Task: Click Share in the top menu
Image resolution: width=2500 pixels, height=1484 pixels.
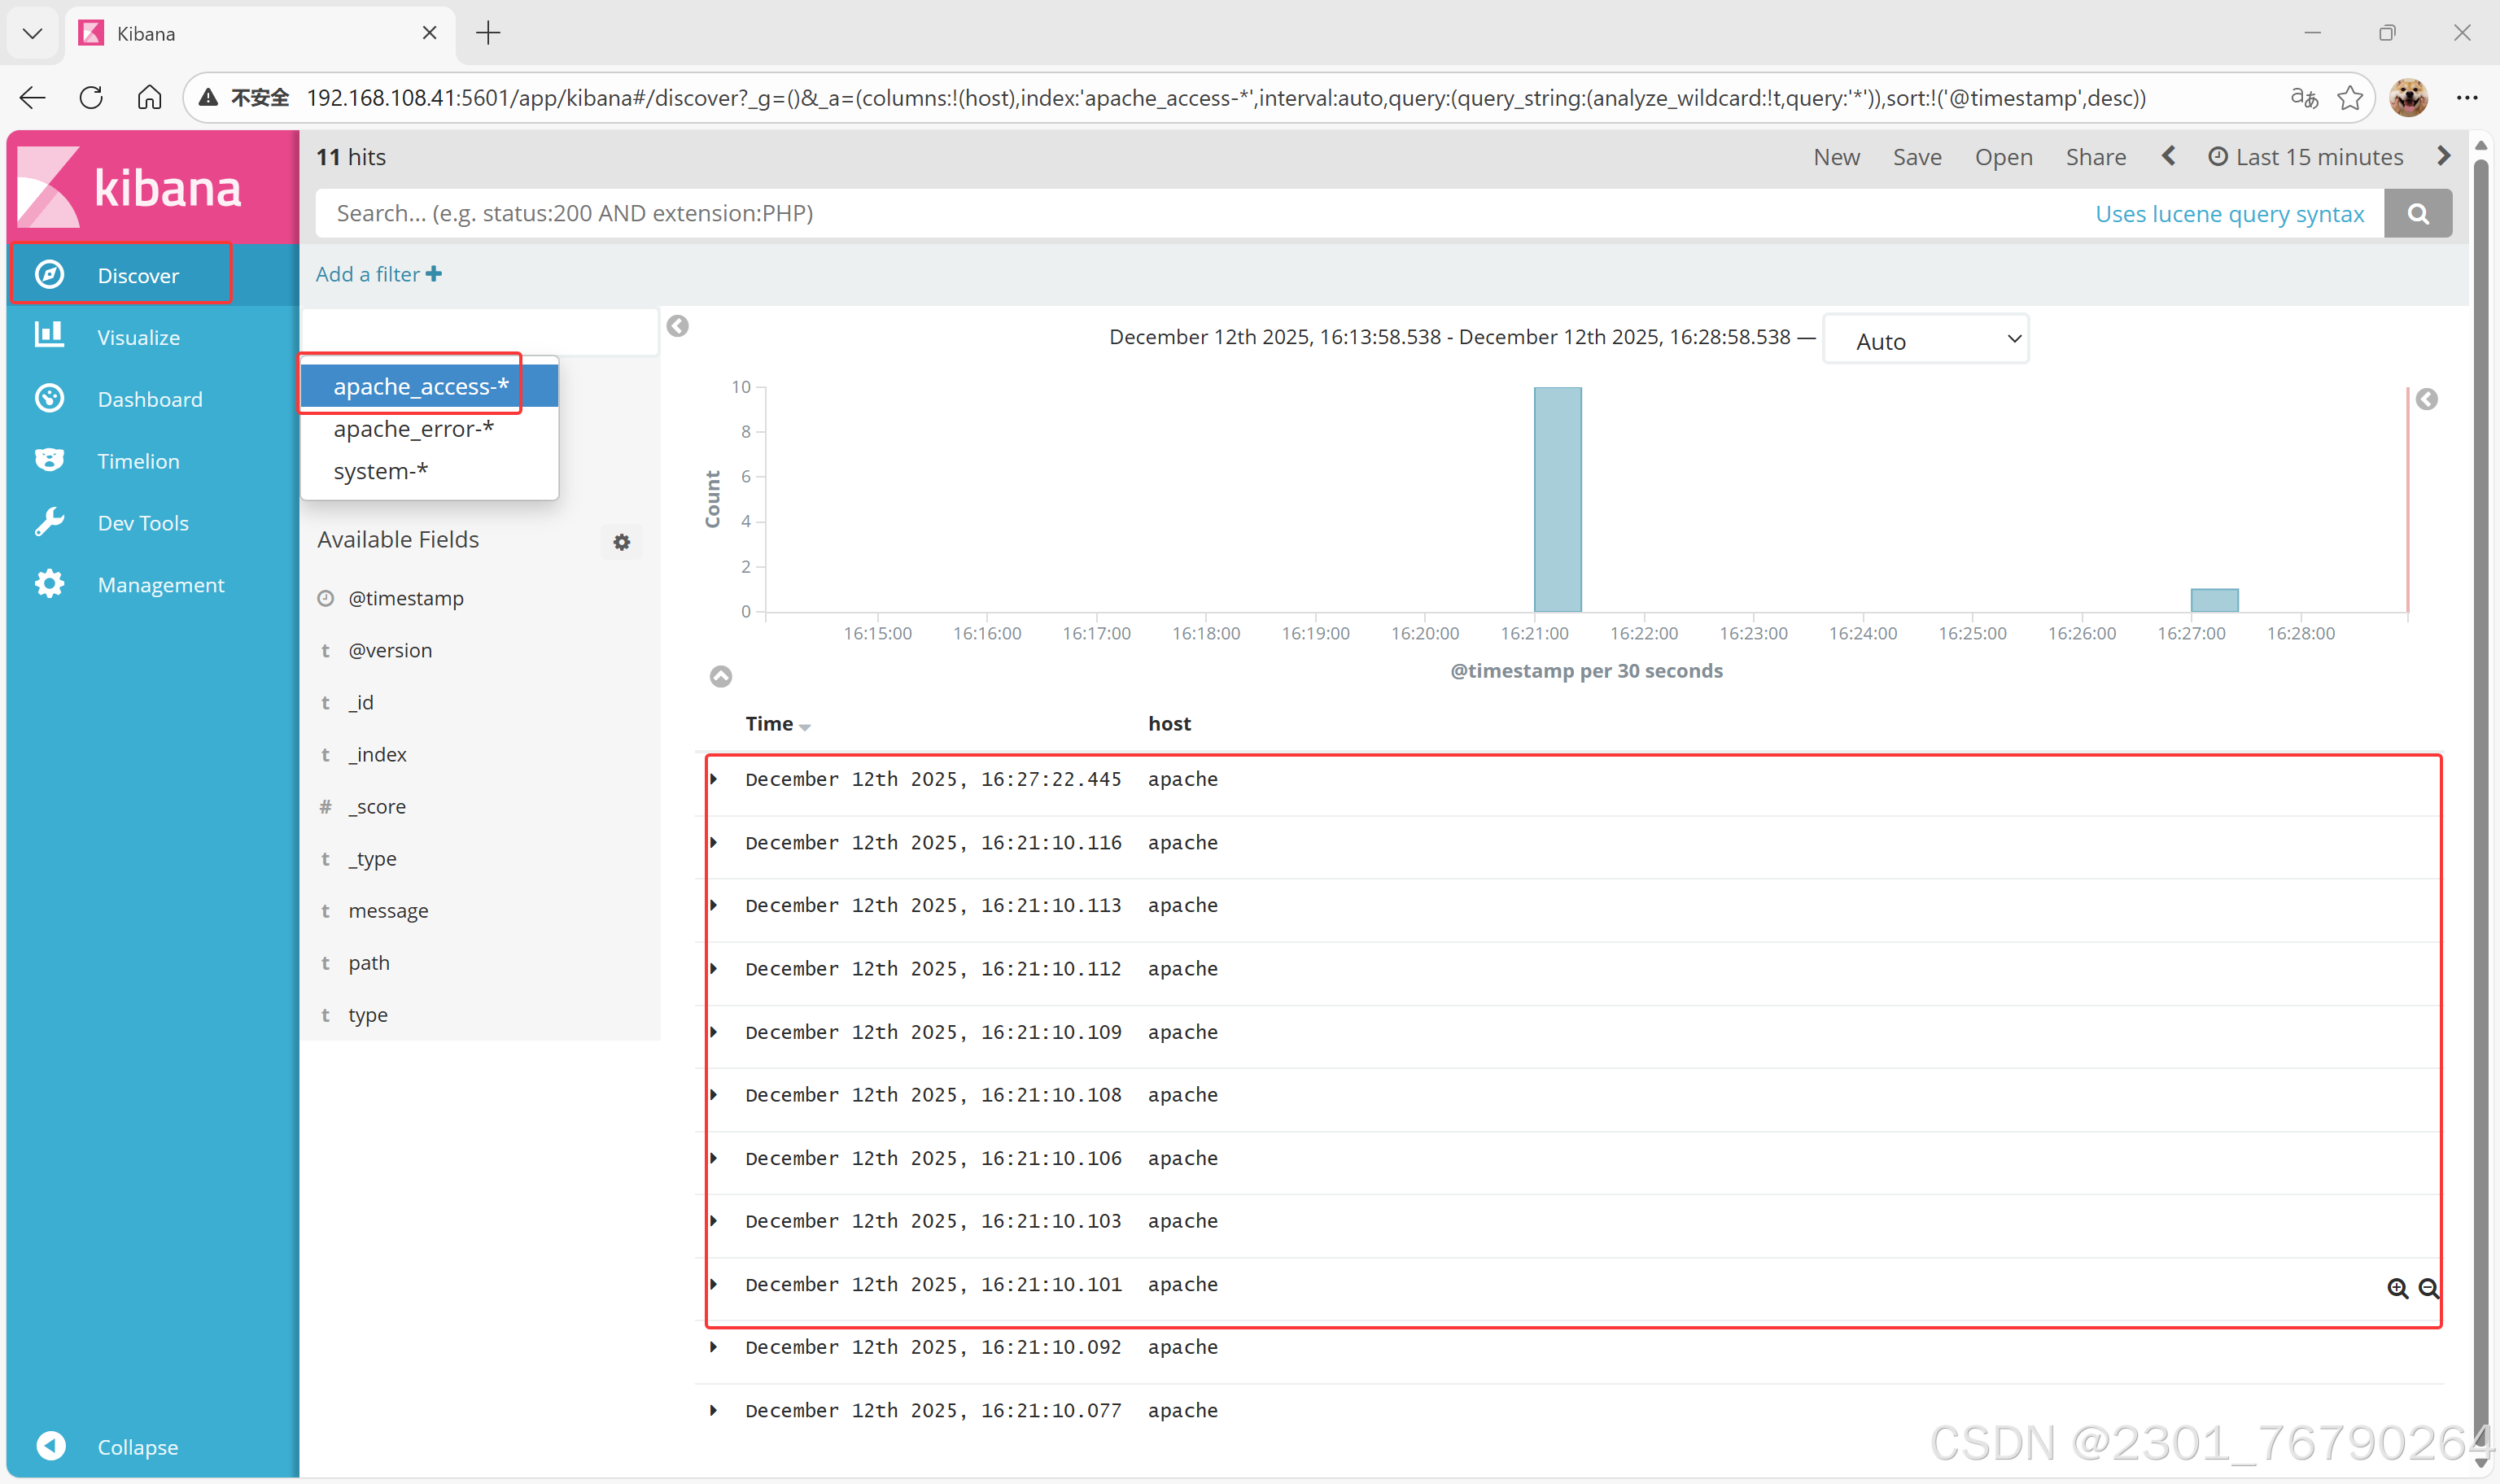Action: (2096, 157)
